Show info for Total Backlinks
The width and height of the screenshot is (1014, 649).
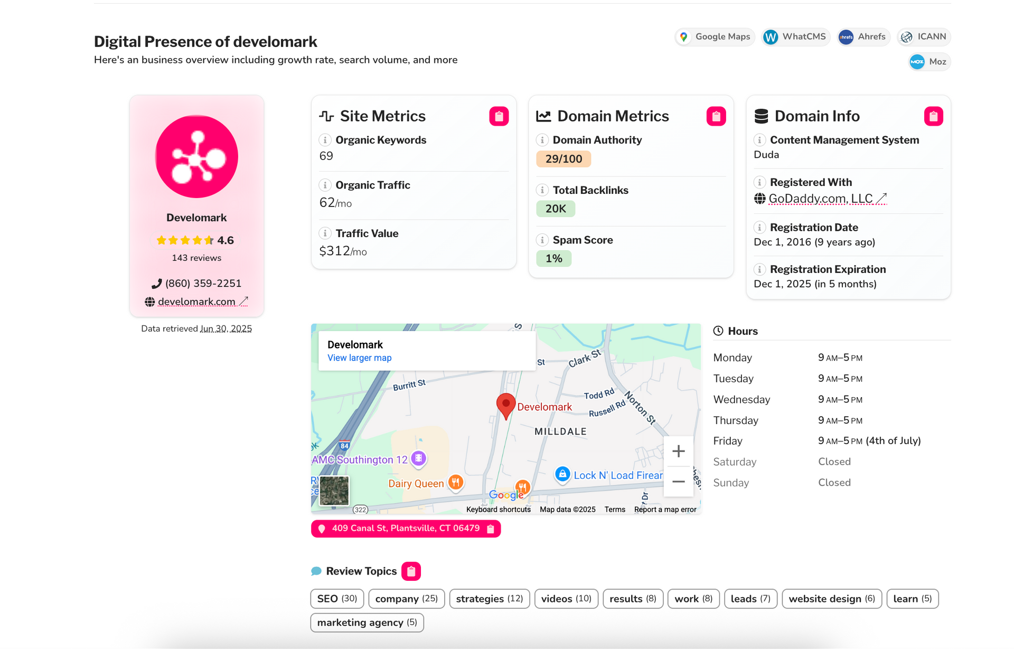pyautogui.click(x=542, y=190)
